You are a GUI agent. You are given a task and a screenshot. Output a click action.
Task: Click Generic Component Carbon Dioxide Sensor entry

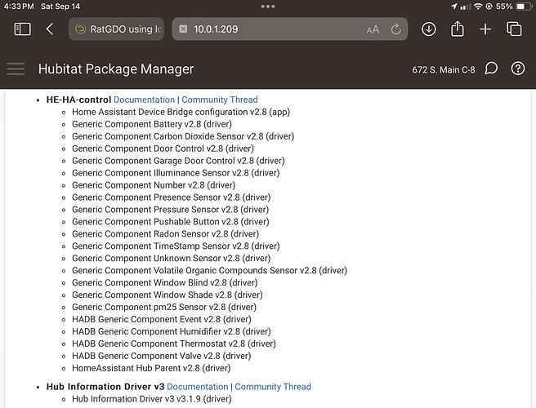point(183,136)
